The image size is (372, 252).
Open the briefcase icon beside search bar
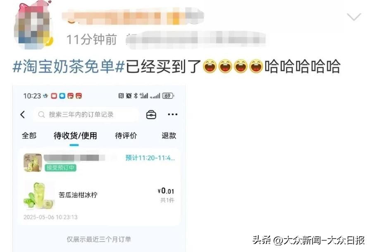[x=151, y=115]
